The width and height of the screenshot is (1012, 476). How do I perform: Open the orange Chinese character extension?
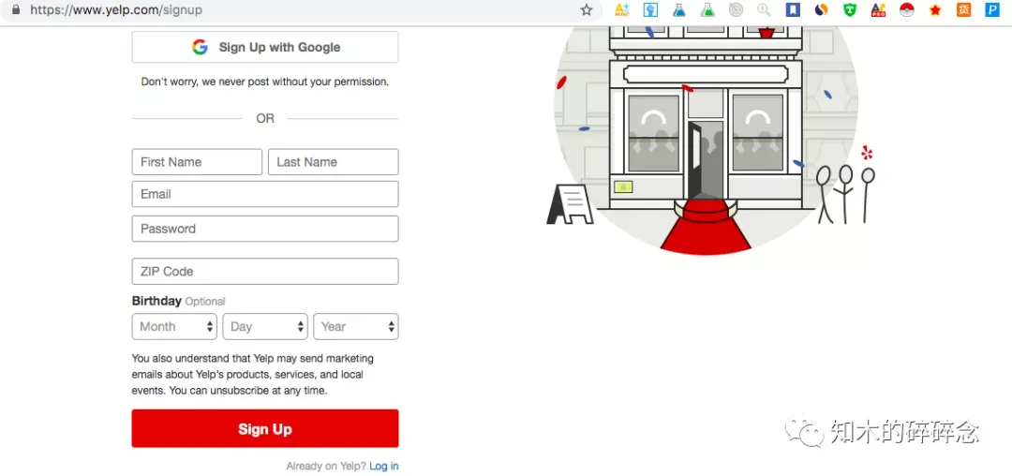[963, 9]
